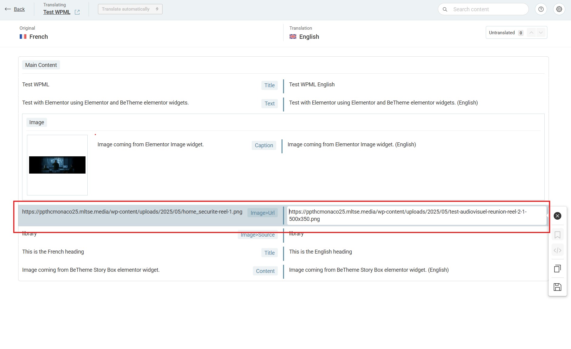Bookmark this segment with the bookmark icon
The width and height of the screenshot is (571, 349).
tap(557, 235)
